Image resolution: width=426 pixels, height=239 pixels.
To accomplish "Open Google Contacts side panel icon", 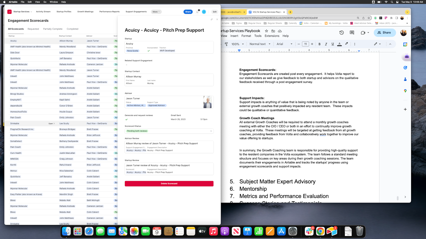I will pyautogui.click(x=405, y=79).
